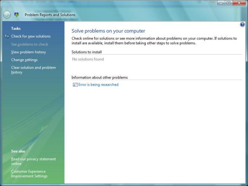The image size is (248, 186).
Task: Click the Problem Reports and Solutions title
Action: [50, 15]
